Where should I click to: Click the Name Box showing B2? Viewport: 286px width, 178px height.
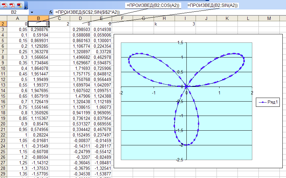click(x=14, y=12)
